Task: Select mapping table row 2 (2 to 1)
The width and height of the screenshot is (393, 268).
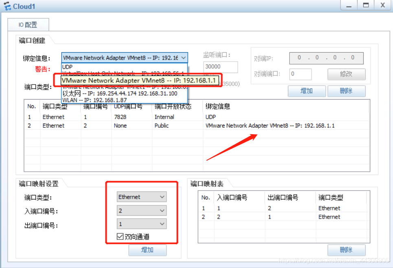Action: tap(284, 217)
